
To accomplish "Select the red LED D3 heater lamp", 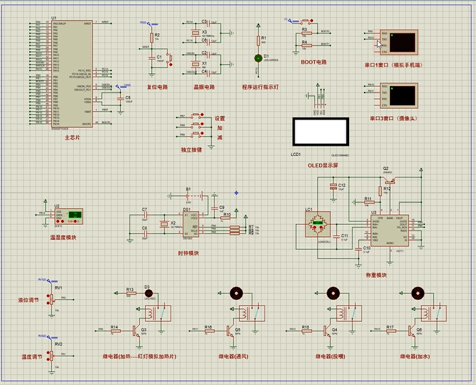I will click(x=148, y=293).
